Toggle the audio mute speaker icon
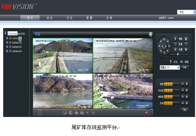 coord(147,113)
